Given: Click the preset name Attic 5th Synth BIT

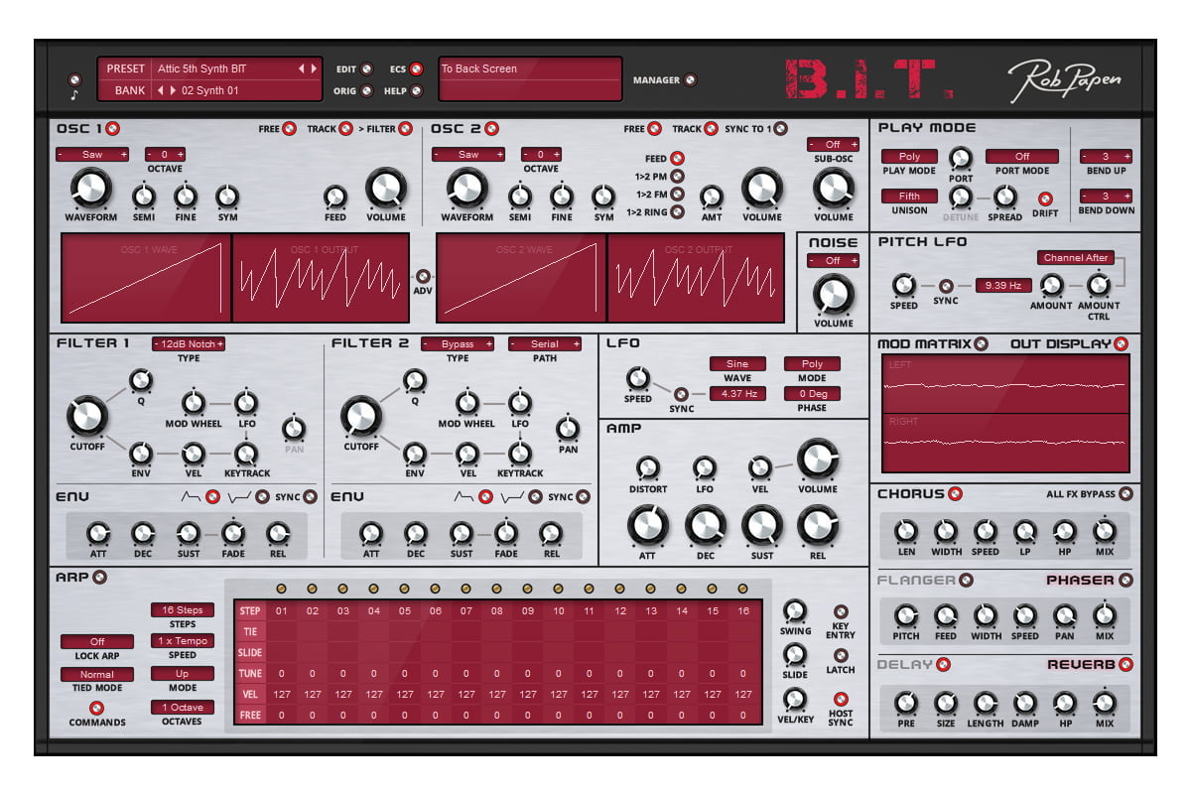Looking at the screenshot, I should 201,69.
